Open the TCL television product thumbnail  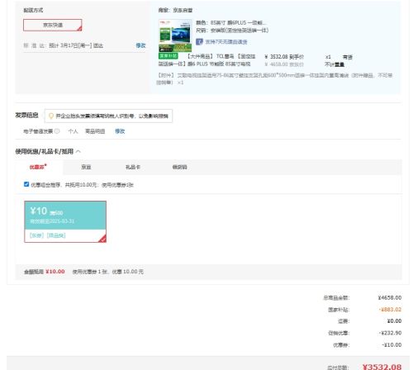point(175,36)
